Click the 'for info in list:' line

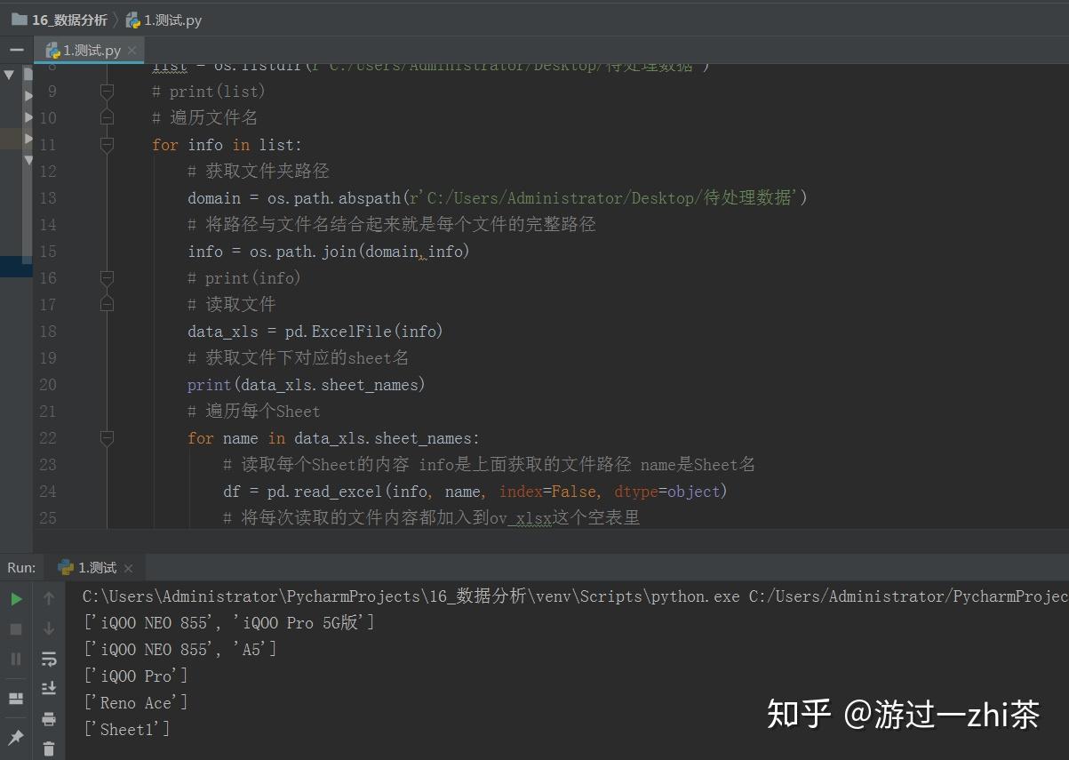click(227, 144)
